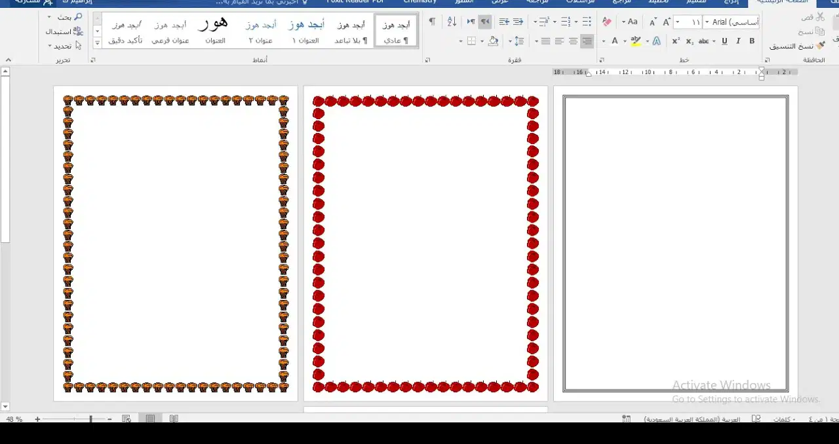Open Text Effects outlined A icon
839x444 pixels.
pos(657,41)
